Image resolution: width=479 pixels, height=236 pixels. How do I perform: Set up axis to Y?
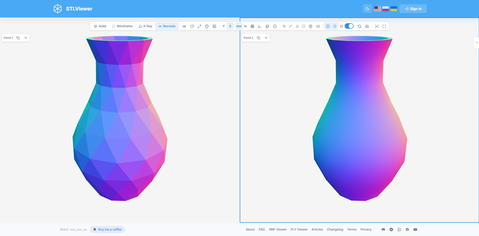[x=224, y=26]
